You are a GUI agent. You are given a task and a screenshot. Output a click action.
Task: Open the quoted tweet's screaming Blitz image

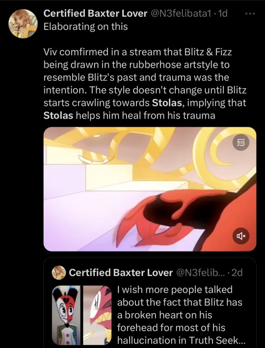pos(97,315)
